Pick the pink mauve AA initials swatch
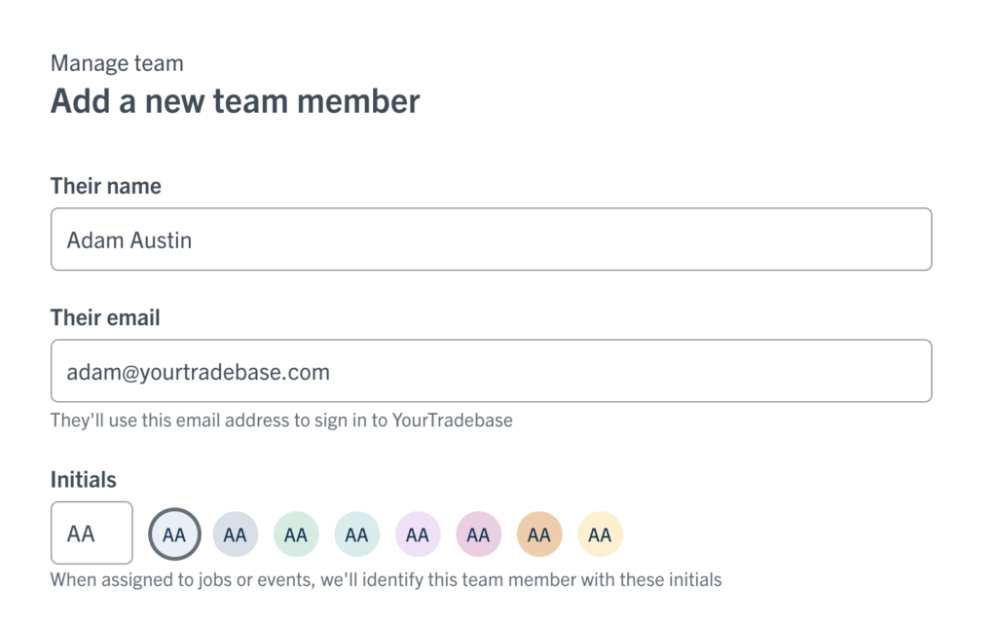Viewport: 997px width, 624px height. [479, 534]
